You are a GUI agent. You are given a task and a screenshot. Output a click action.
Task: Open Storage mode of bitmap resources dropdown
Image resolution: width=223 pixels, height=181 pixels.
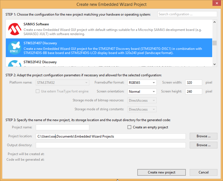pyautogui.click(x=142, y=101)
